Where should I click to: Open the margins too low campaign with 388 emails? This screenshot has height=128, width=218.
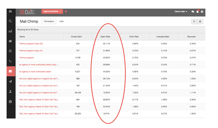[x=39, y=79]
